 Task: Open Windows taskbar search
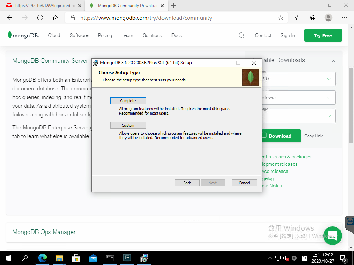[x=25, y=258]
